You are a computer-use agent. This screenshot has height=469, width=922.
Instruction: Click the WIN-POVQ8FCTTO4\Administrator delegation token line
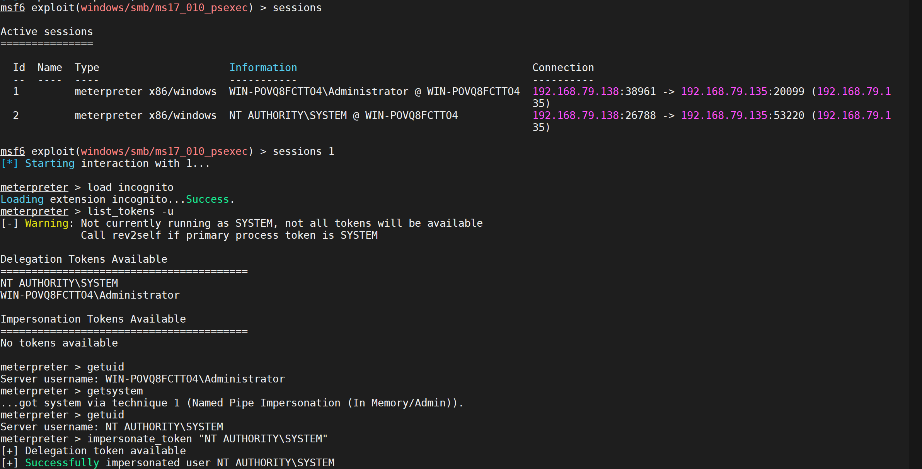click(x=90, y=295)
